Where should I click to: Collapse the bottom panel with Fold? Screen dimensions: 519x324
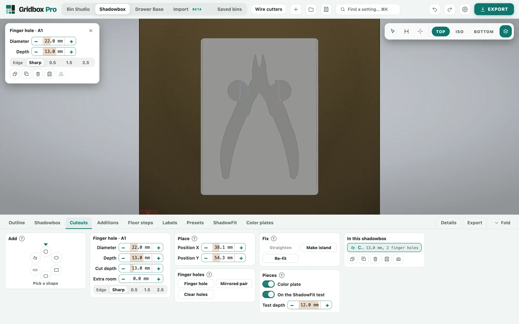(502, 223)
